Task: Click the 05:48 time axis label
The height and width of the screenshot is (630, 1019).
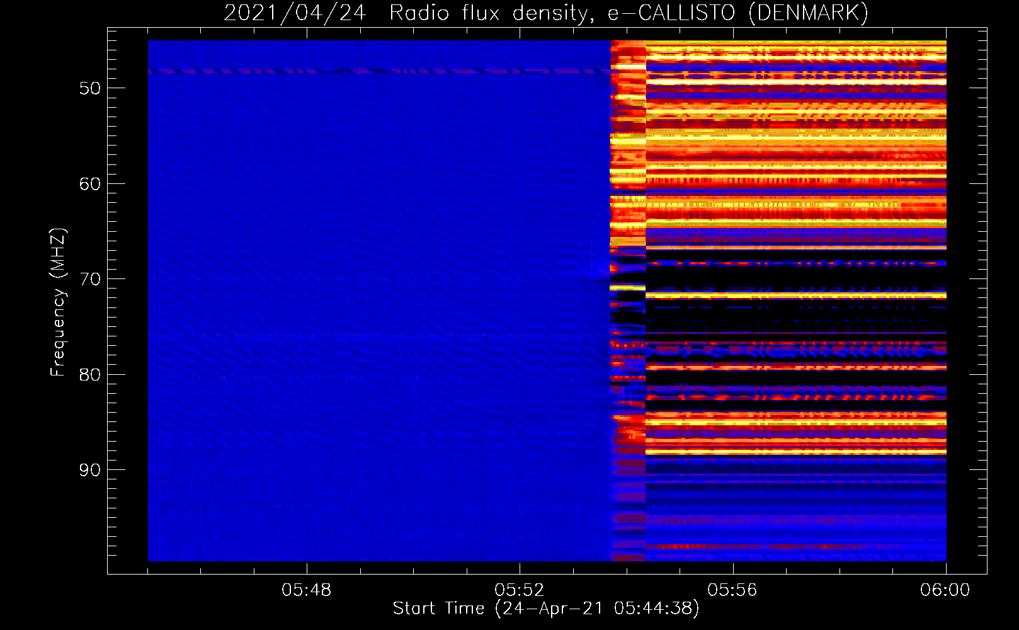Action: coord(307,590)
